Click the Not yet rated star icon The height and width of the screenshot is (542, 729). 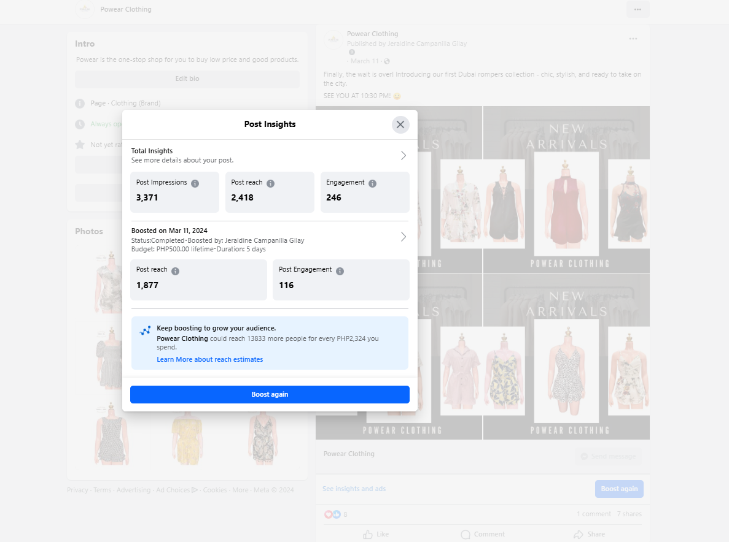pos(80,145)
